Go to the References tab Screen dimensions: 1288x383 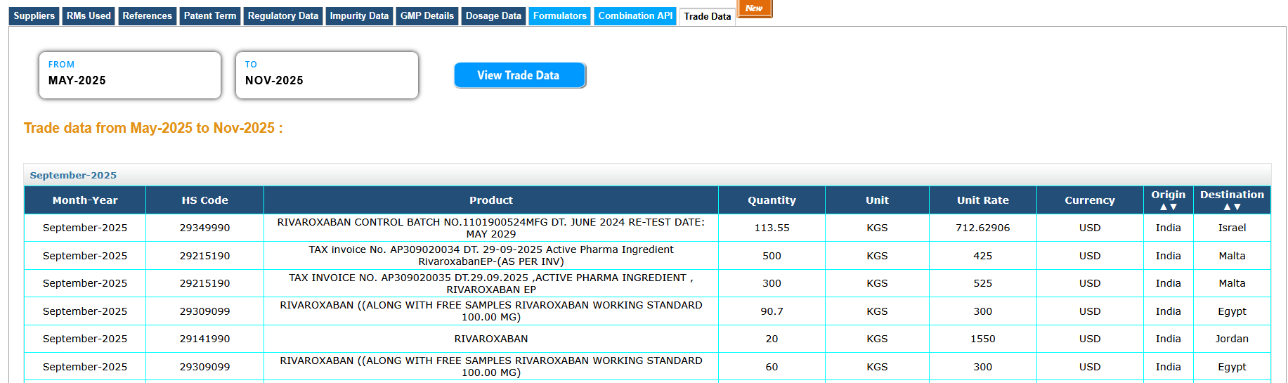147,16
